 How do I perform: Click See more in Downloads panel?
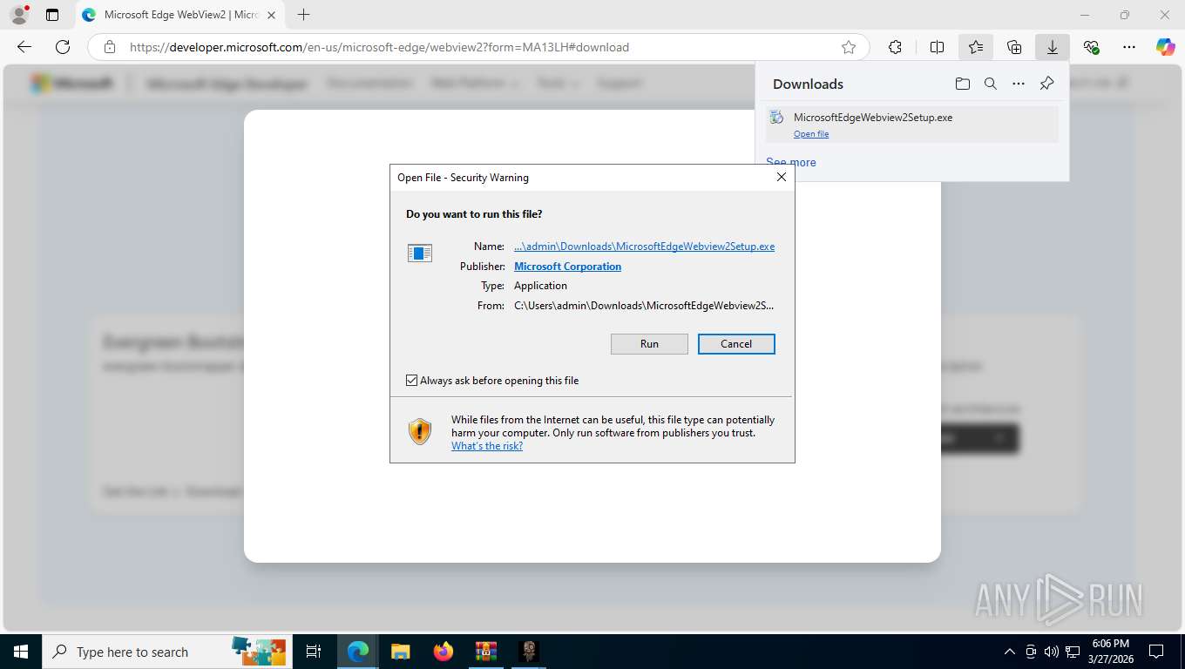tap(791, 162)
